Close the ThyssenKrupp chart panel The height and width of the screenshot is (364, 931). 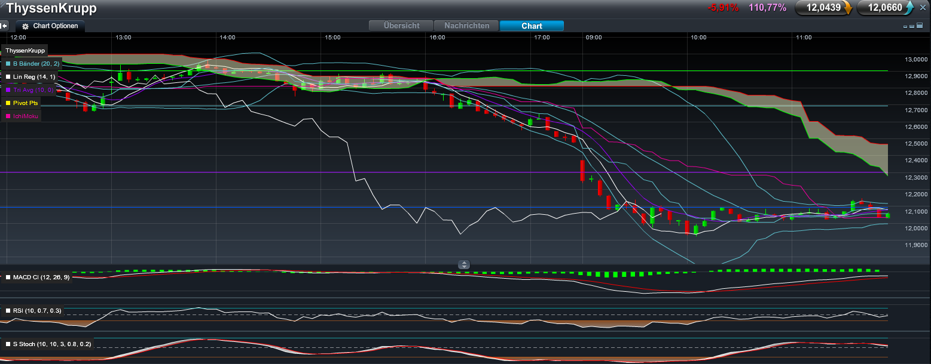pos(923,8)
